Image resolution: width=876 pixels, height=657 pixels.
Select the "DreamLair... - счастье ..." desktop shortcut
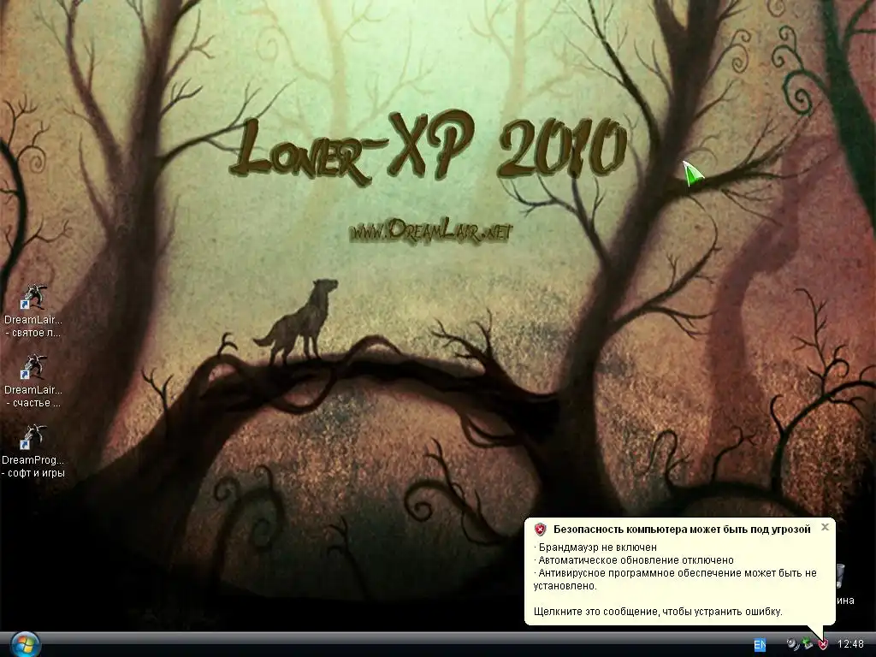point(33,381)
